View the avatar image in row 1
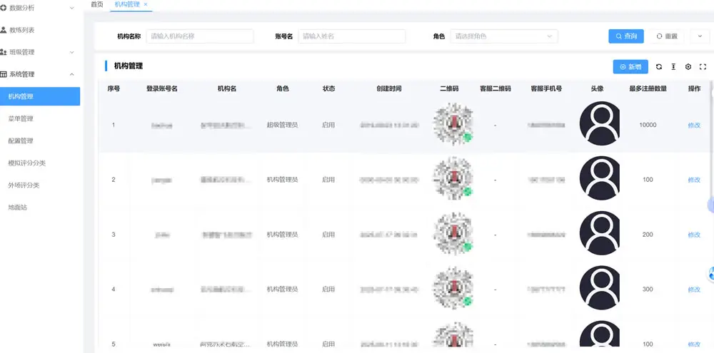Screen dimensions: 714x353 pyautogui.click(x=600, y=123)
